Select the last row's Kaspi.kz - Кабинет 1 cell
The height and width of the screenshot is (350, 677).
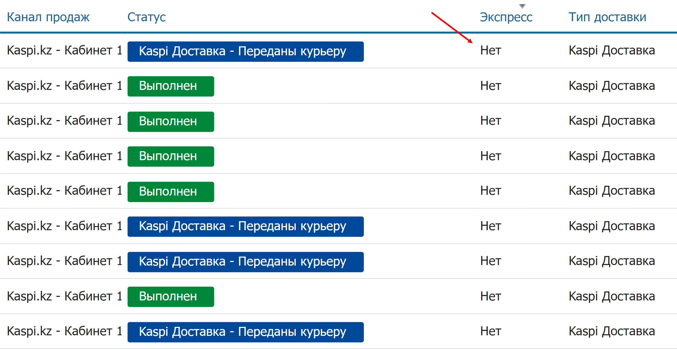(64, 331)
